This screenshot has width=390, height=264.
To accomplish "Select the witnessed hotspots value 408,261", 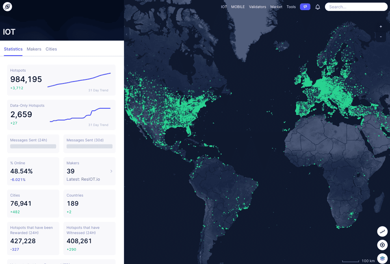I will pyautogui.click(x=79, y=241).
